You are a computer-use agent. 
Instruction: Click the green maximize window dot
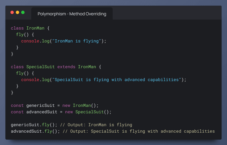pyautogui.click(x=23, y=12)
